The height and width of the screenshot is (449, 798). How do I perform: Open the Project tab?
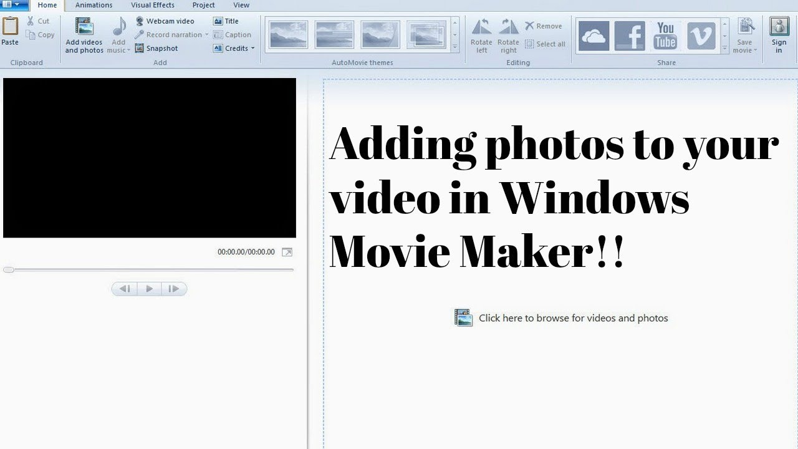tap(203, 5)
